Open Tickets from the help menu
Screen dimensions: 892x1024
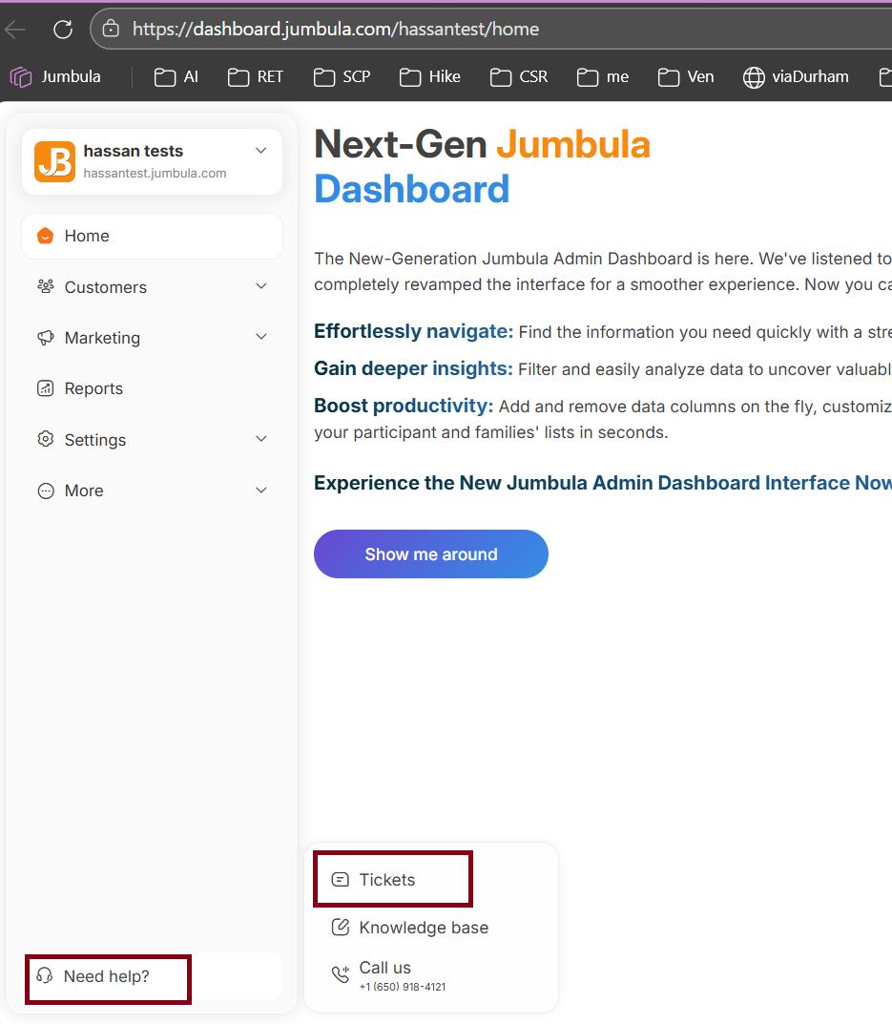[387, 880]
